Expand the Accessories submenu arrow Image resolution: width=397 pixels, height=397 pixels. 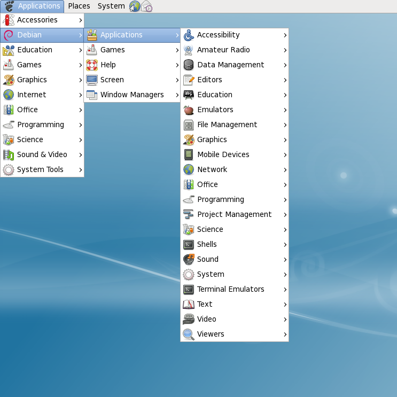coord(80,20)
